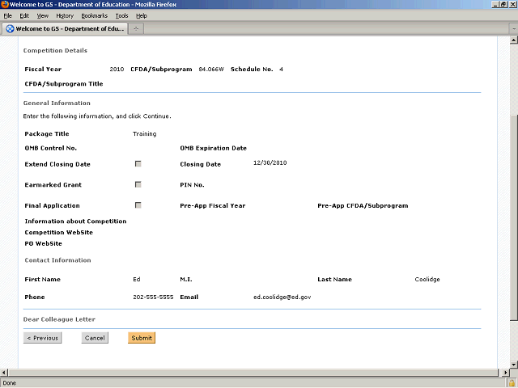The height and width of the screenshot is (388, 518).
Task: Toggle the Final Application checkbox
Action: pos(138,205)
